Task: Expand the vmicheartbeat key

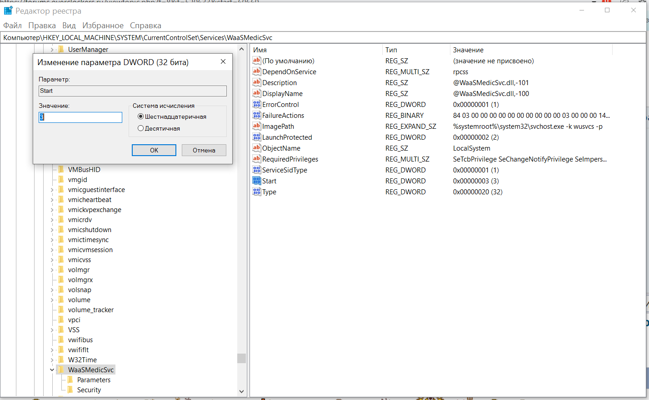Action: [52, 200]
